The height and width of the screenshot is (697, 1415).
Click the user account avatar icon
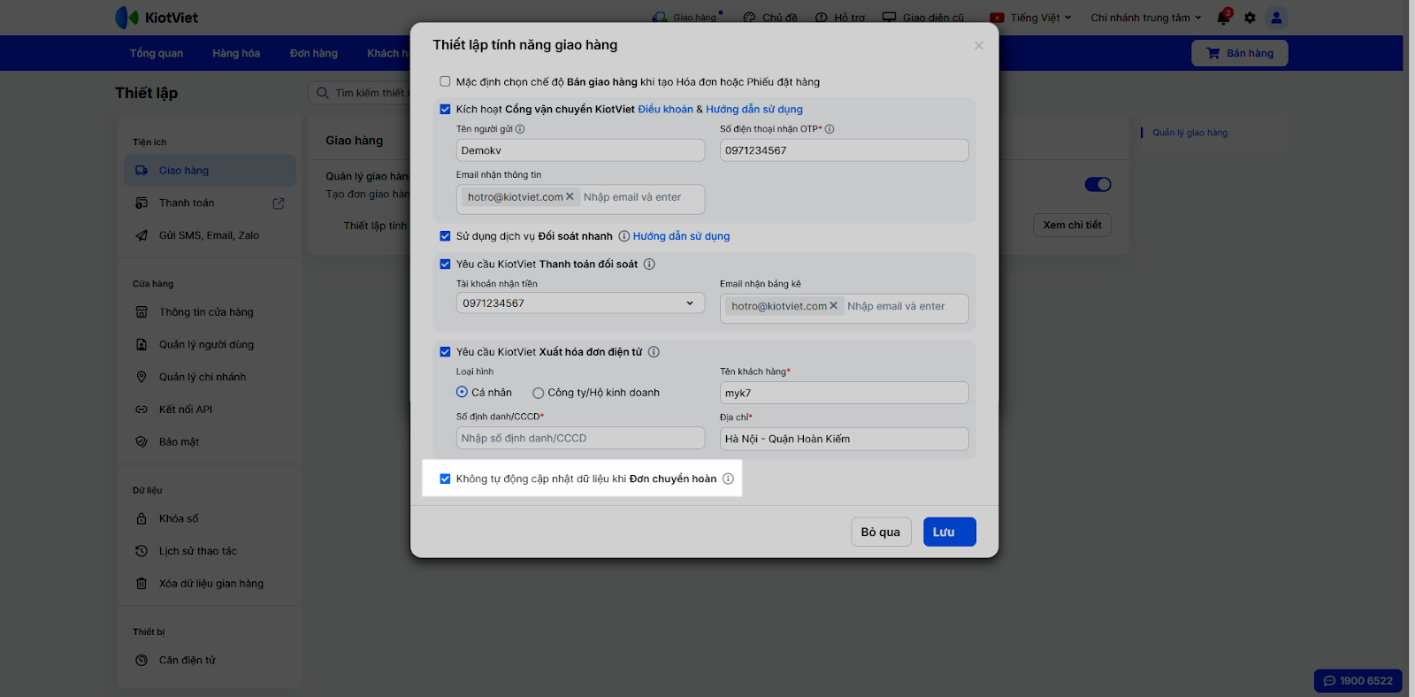[1276, 18]
